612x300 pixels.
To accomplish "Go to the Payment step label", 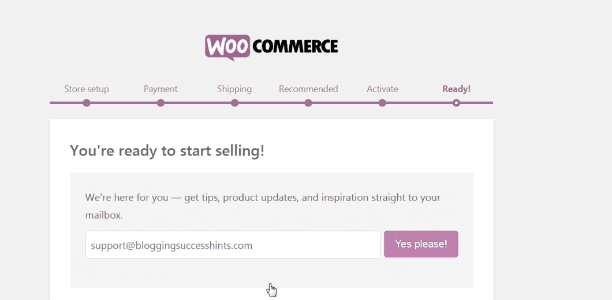I will tap(161, 89).
